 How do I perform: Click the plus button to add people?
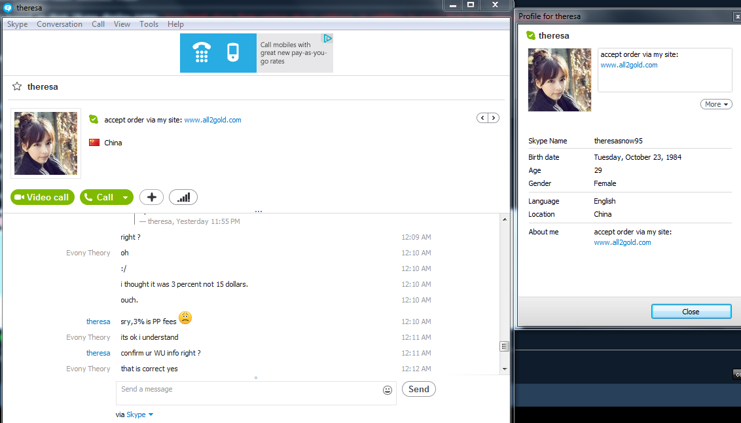151,197
